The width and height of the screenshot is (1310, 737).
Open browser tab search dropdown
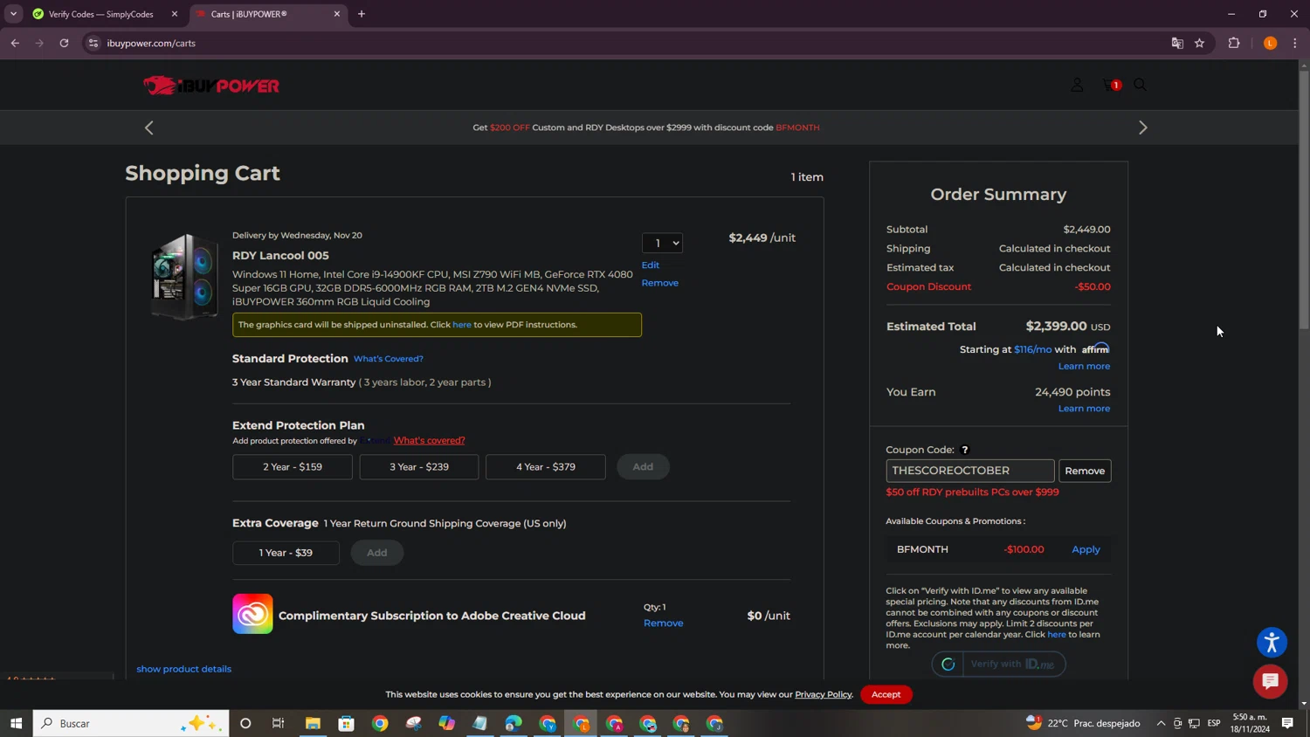pos(13,14)
